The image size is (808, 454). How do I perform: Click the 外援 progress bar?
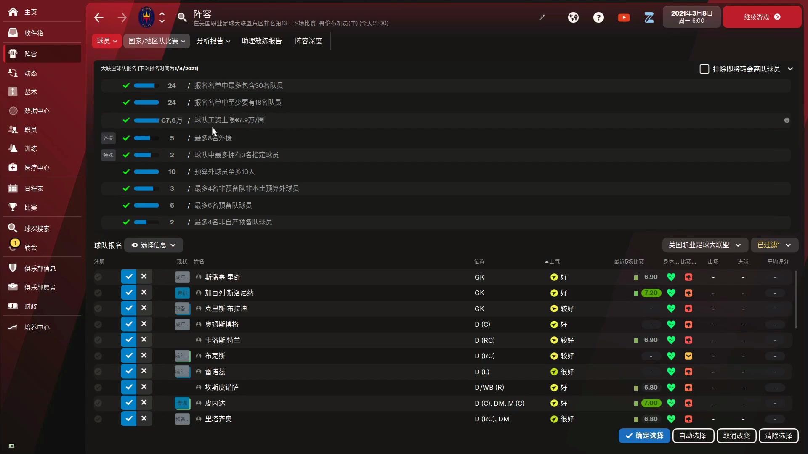[146, 138]
